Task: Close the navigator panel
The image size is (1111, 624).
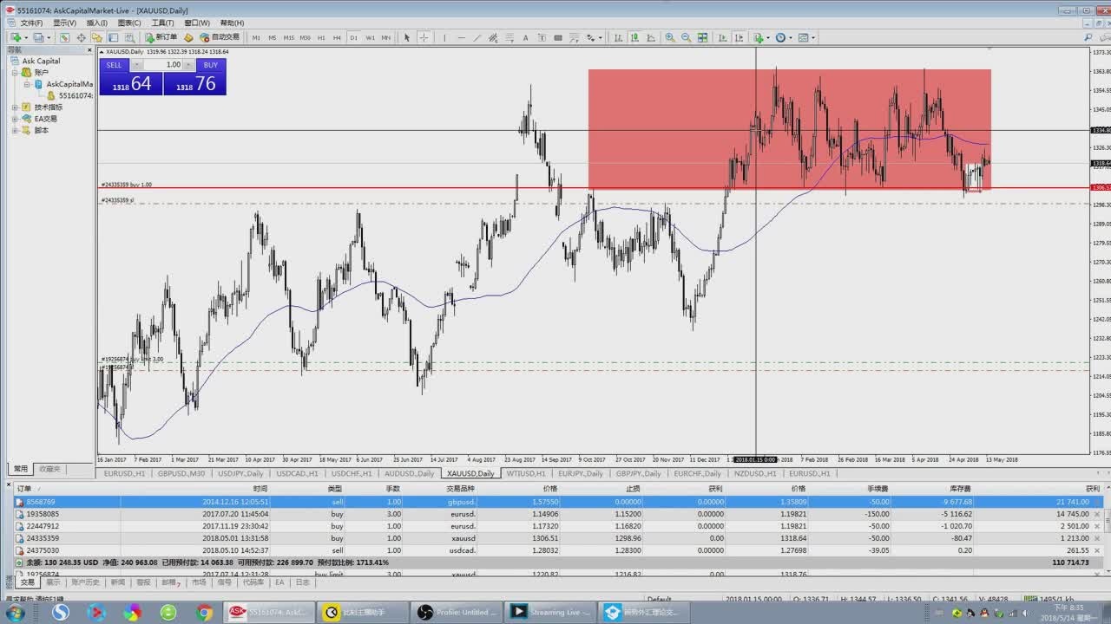Action: click(90, 50)
